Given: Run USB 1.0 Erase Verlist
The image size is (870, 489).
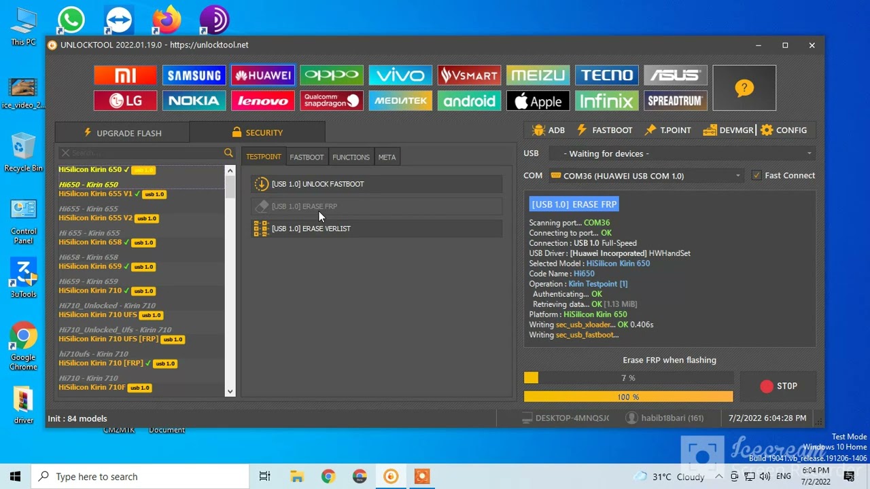Looking at the screenshot, I should (377, 229).
